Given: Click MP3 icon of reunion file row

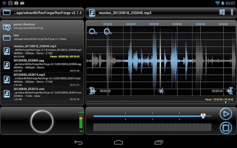Looking at the screenshot, I should pyautogui.click(x=7, y=51).
